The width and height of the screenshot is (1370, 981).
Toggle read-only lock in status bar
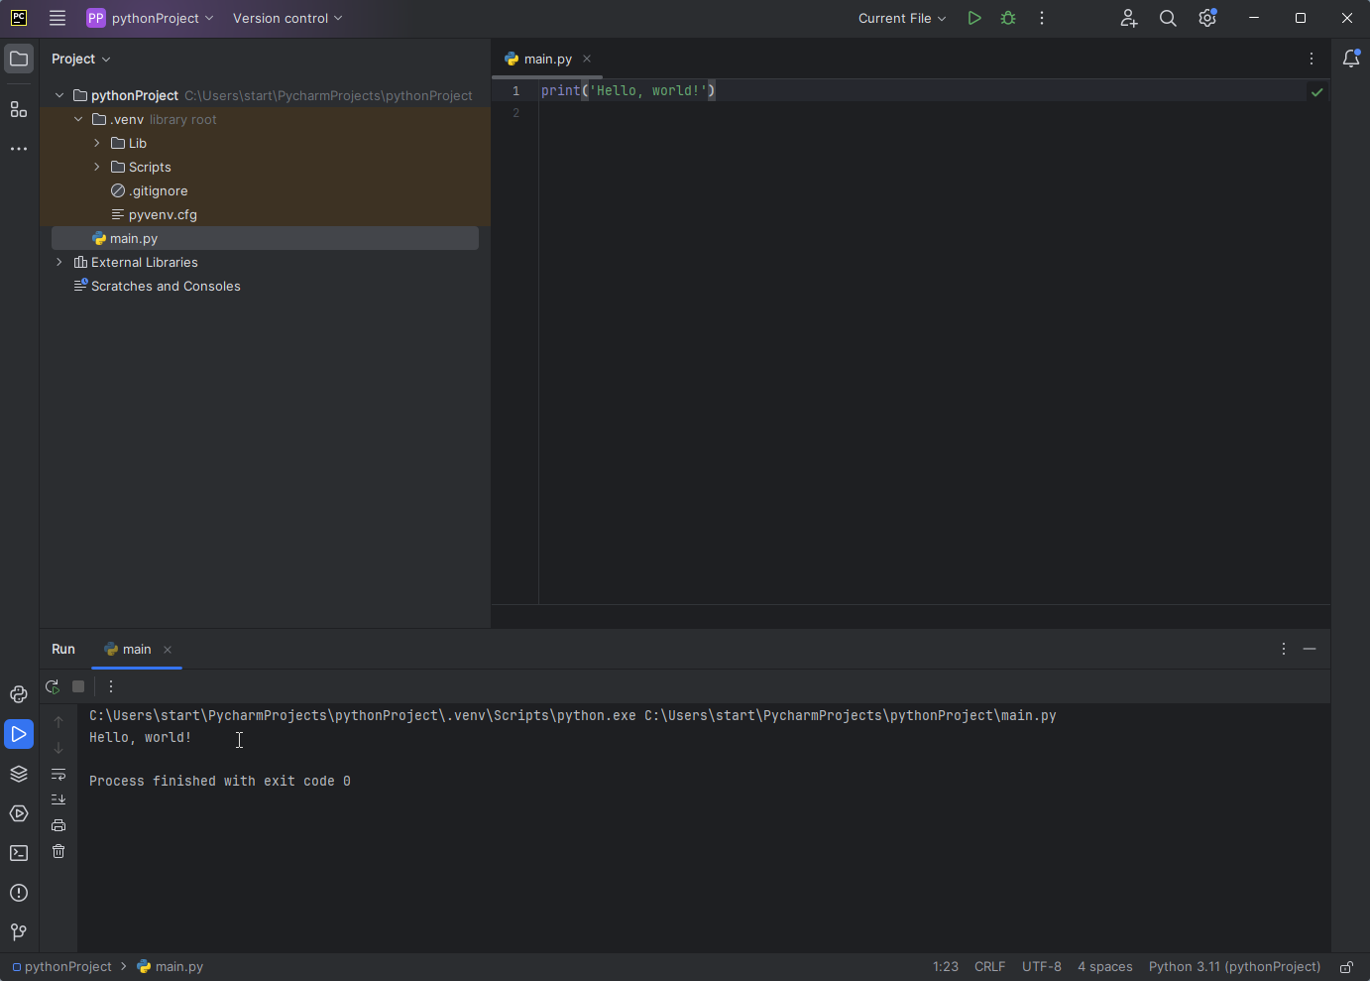pyautogui.click(x=1347, y=967)
